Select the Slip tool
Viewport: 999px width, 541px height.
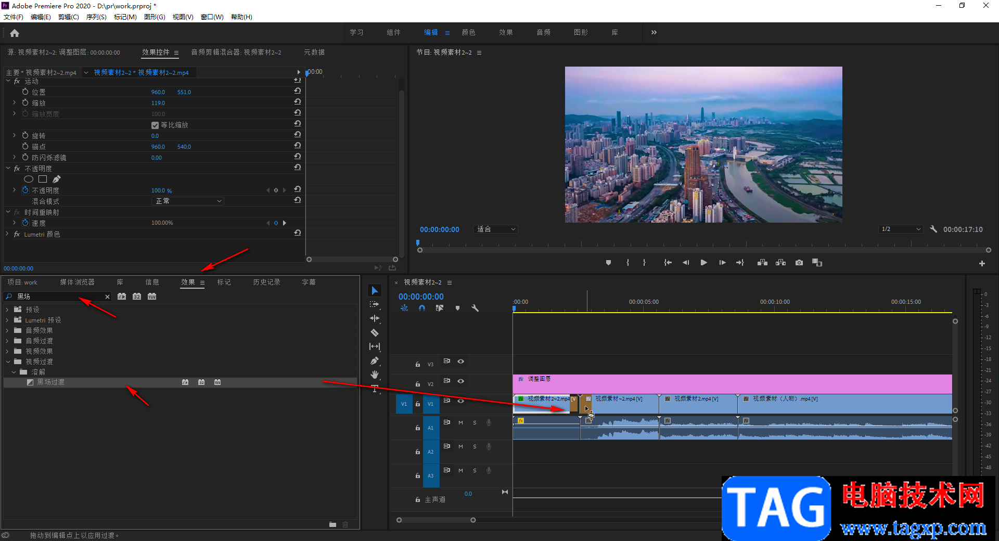tap(375, 346)
